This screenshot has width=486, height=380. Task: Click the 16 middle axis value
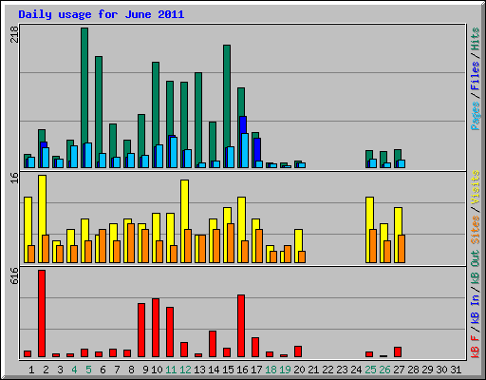14,178
